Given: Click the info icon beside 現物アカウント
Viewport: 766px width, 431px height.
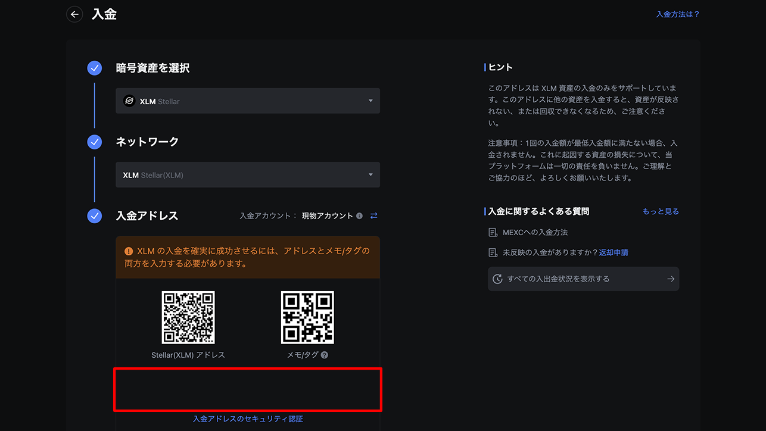Looking at the screenshot, I should coord(359,216).
